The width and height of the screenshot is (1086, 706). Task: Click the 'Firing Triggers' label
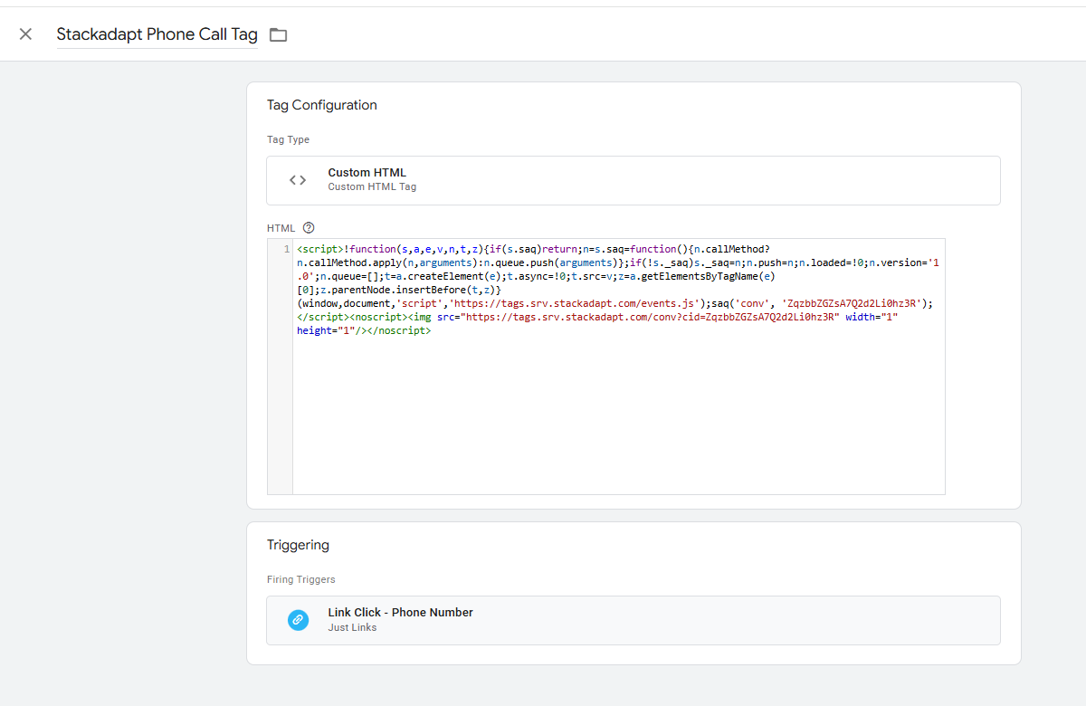[300, 579]
